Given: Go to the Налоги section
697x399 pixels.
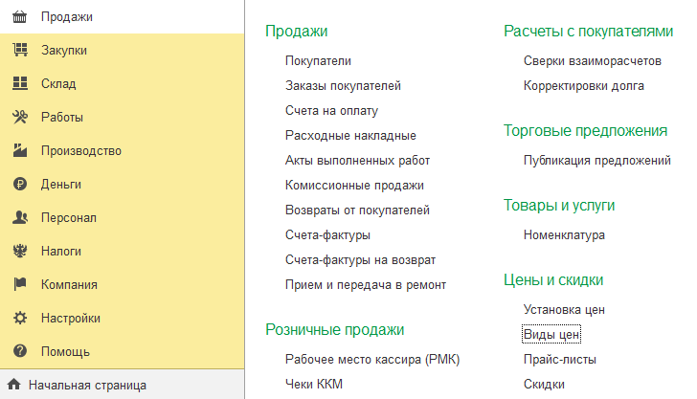Looking at the screenshot, I should point(123,251).
